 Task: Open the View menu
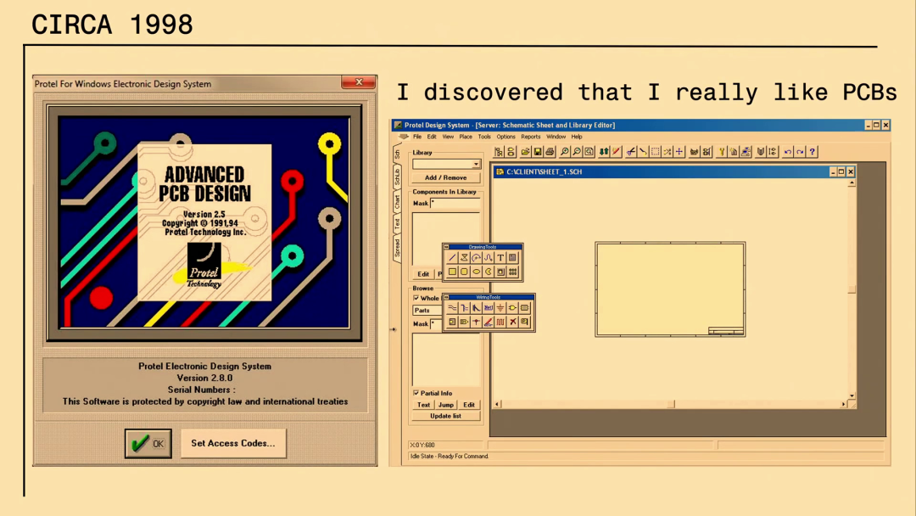[x=448, y=137]
